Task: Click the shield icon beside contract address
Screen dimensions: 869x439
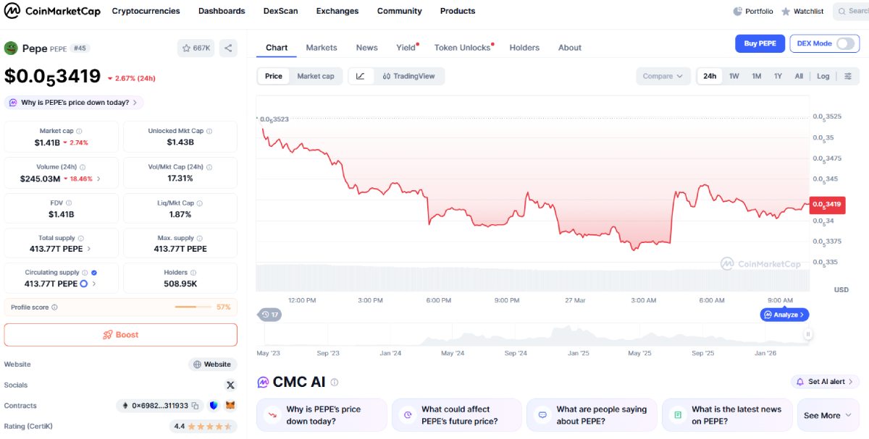Action: pyautogui.click(x=214, y=406)
